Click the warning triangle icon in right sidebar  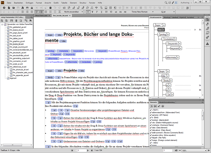pos(207,44)
